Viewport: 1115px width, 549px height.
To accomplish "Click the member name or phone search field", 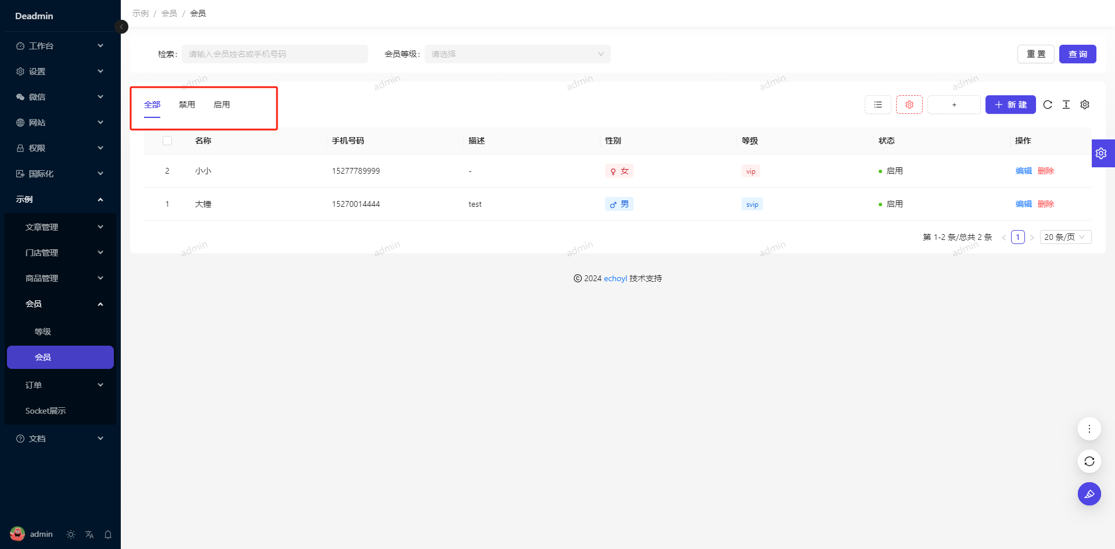I will 275,54.
